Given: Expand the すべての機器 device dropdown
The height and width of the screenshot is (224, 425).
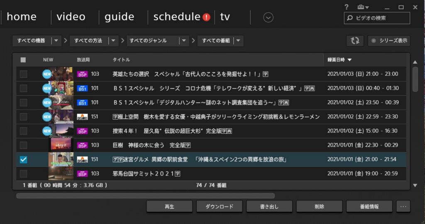Looking at the screenshot, I should (56, 41).
